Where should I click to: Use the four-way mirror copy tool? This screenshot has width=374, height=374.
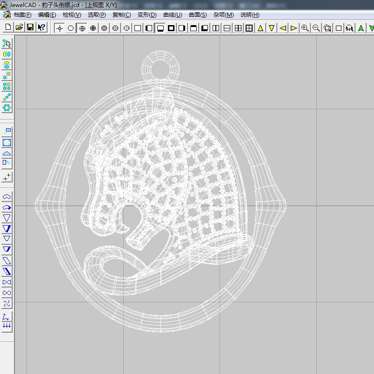7,86
